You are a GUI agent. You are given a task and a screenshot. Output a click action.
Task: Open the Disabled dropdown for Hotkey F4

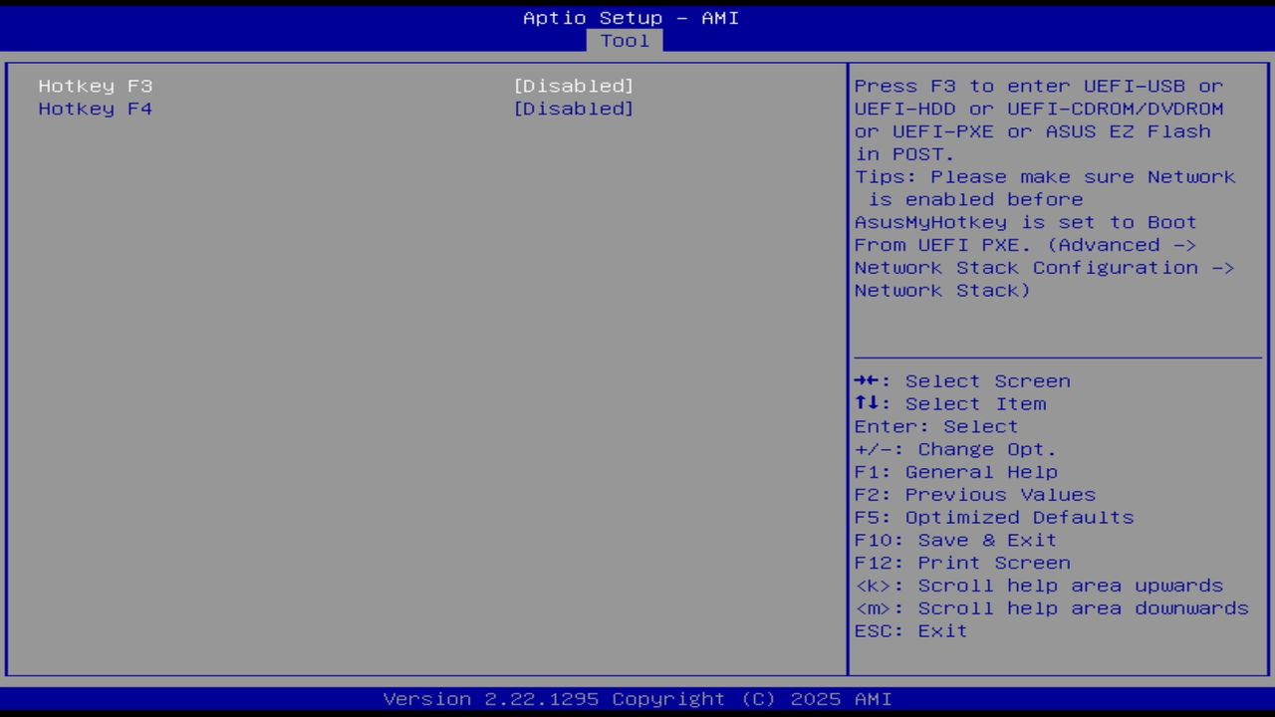click(x=574, y=109)
